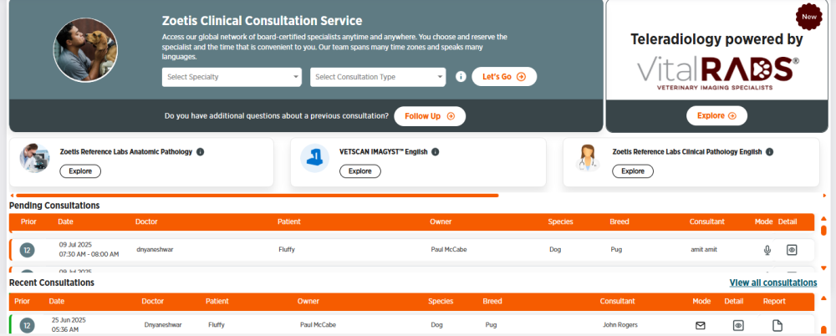Viewport: 836px width, 336px height.
Task: Click the Anatomic Pathology microscope thumbnail
Action: (34, 159)
